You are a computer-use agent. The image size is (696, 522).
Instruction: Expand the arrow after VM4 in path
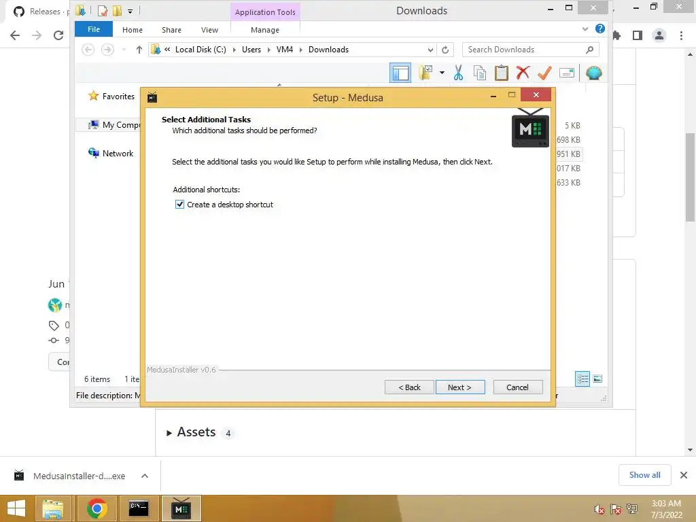coord(300,50)
